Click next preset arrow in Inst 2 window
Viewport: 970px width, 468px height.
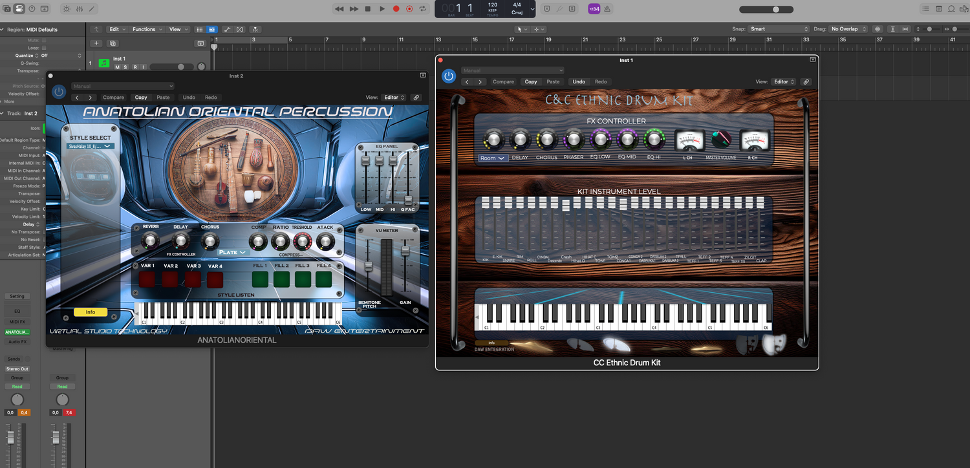pyautogui.click(x=90, y=98)
